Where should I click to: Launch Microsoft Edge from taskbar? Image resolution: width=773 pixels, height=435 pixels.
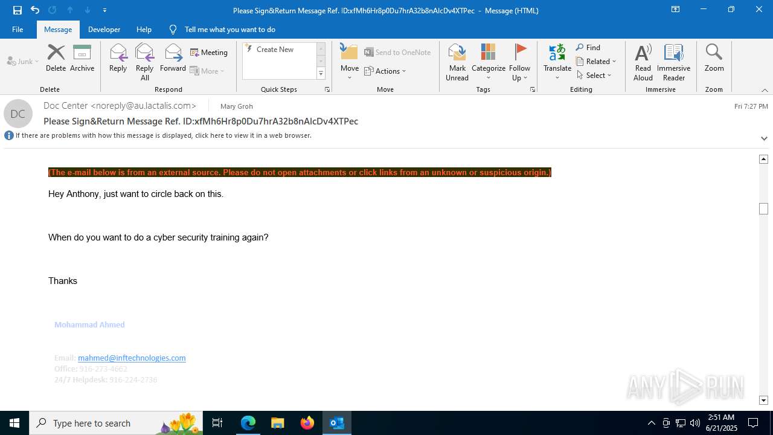coord(248,423)
